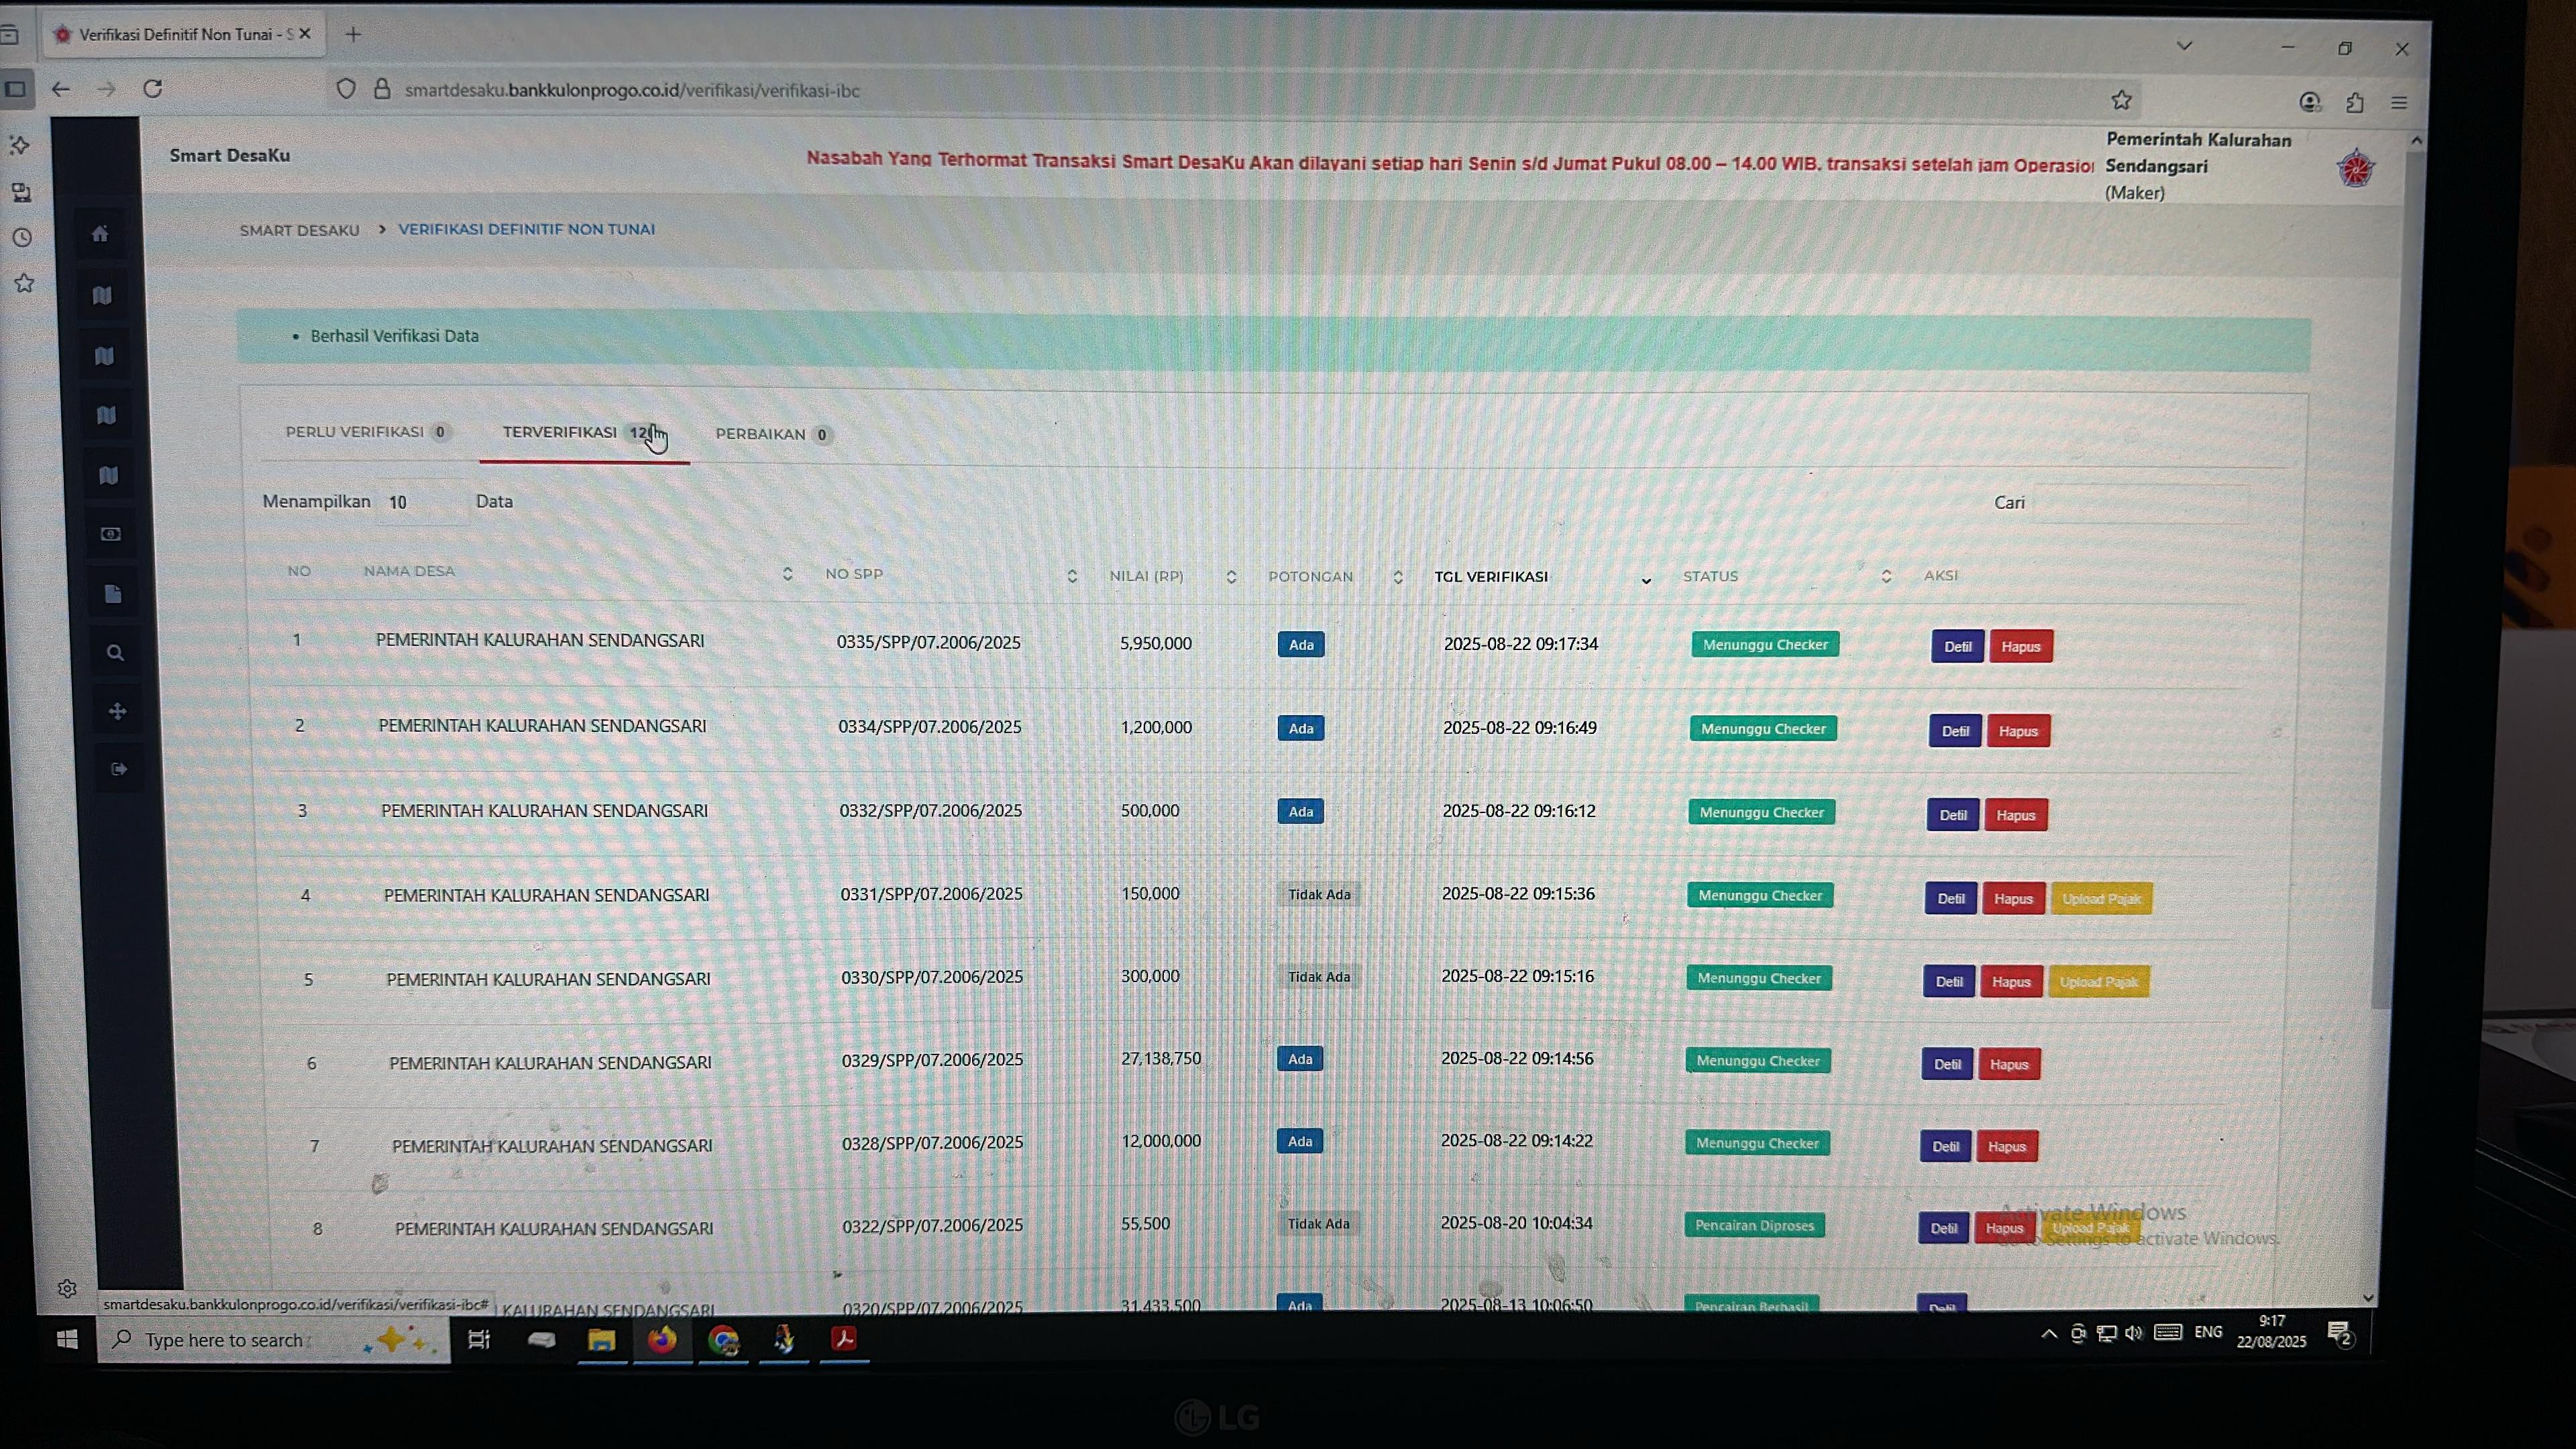Viewport: 2576px width, 1449px height.
Task: Bookmark this page with the star icon
Action: pos(2121,100)
